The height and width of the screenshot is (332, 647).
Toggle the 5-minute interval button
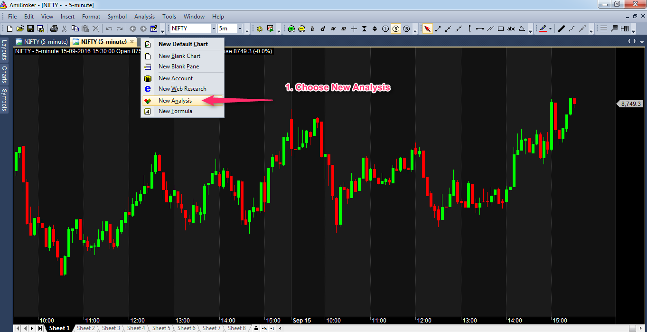coord(395,28)
